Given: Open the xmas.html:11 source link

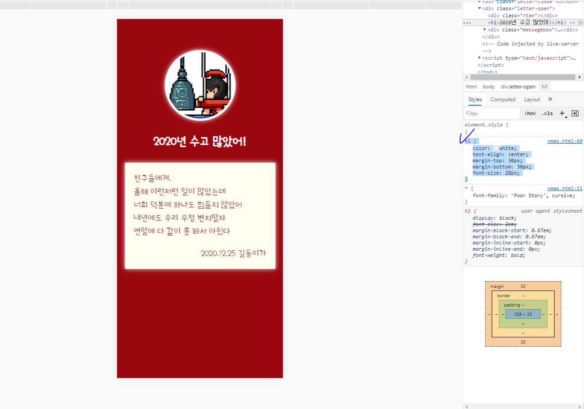Looking at the screenshot, I should (565, 188).
